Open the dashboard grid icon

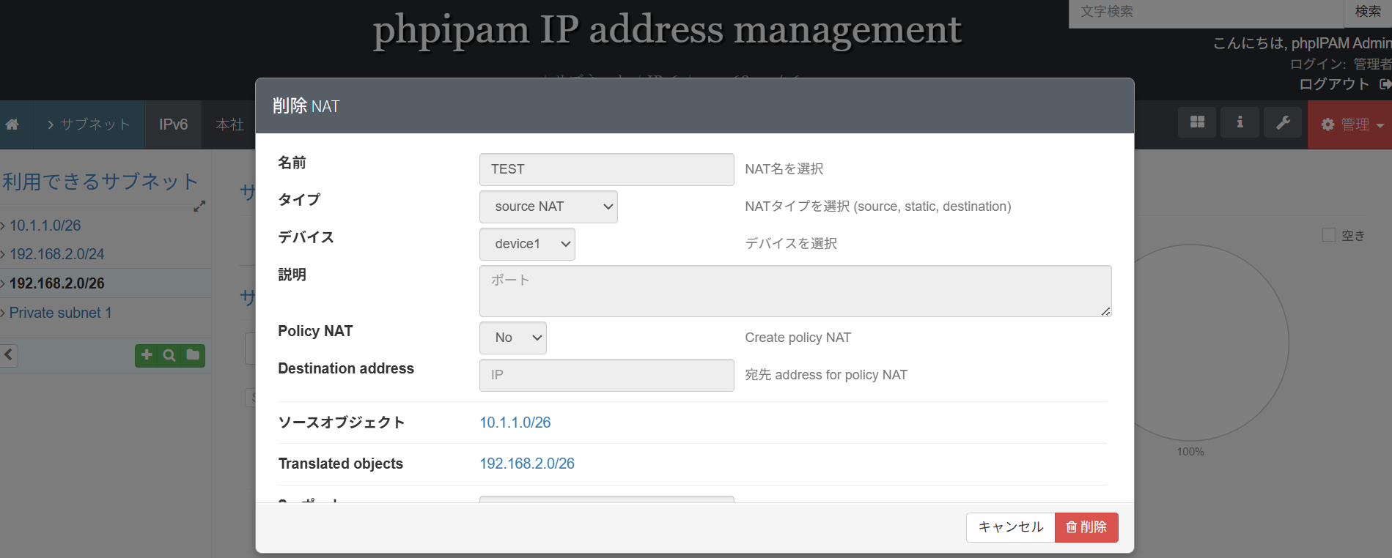pos(1197,122)
